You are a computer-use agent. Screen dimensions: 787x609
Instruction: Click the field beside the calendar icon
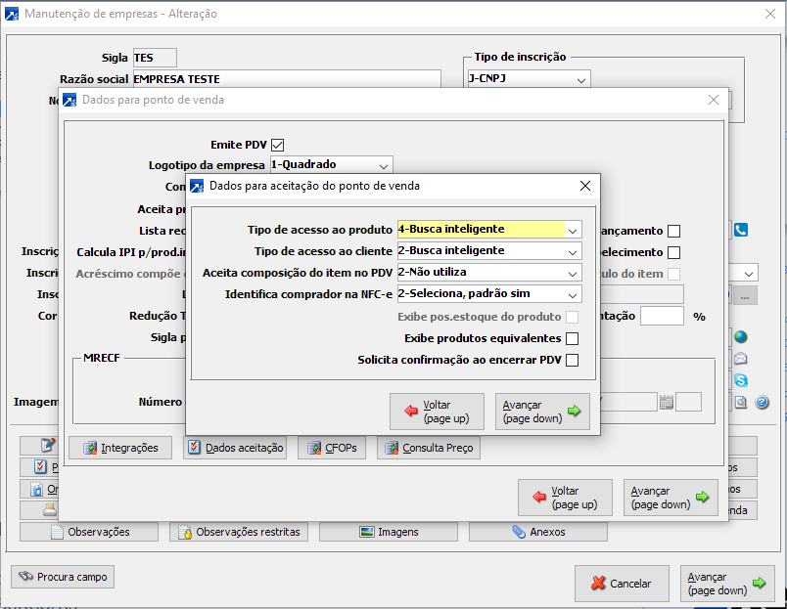tap(688, 402)
